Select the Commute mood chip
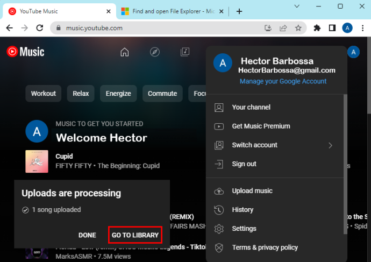 [x=162, y=94]
